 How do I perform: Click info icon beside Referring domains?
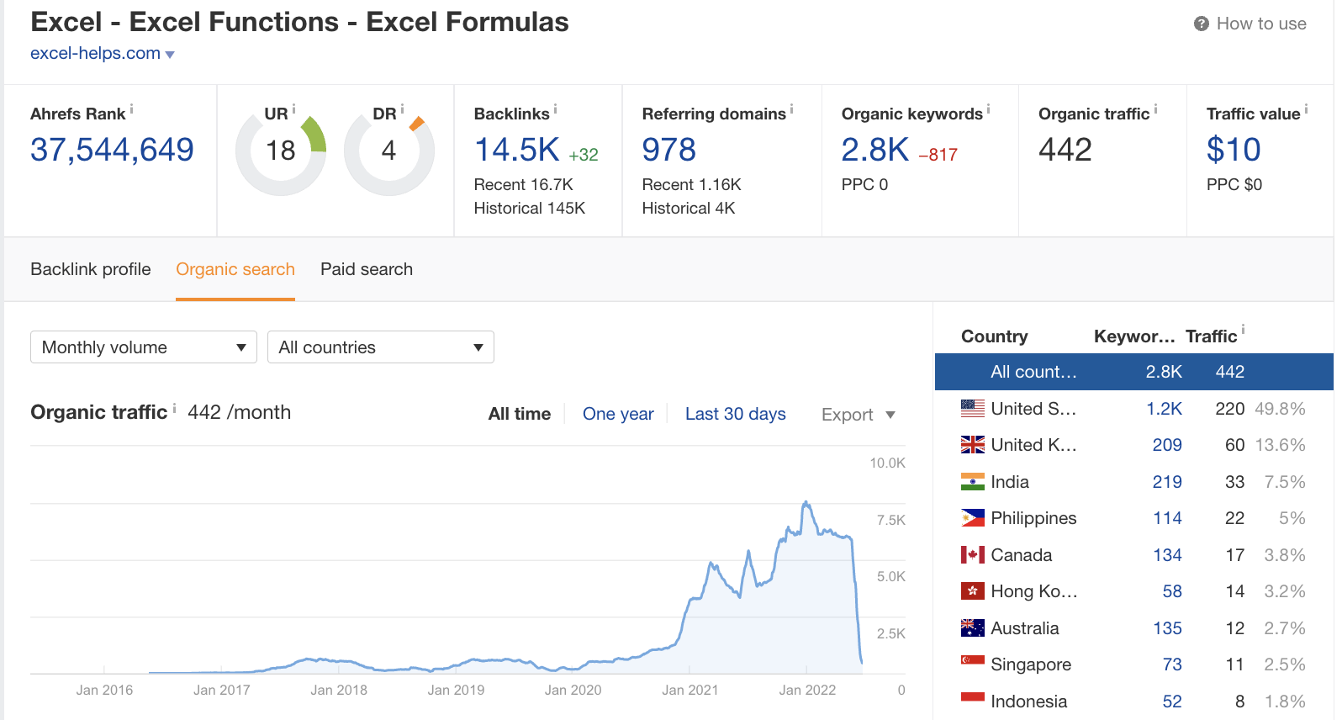(791, 109)
